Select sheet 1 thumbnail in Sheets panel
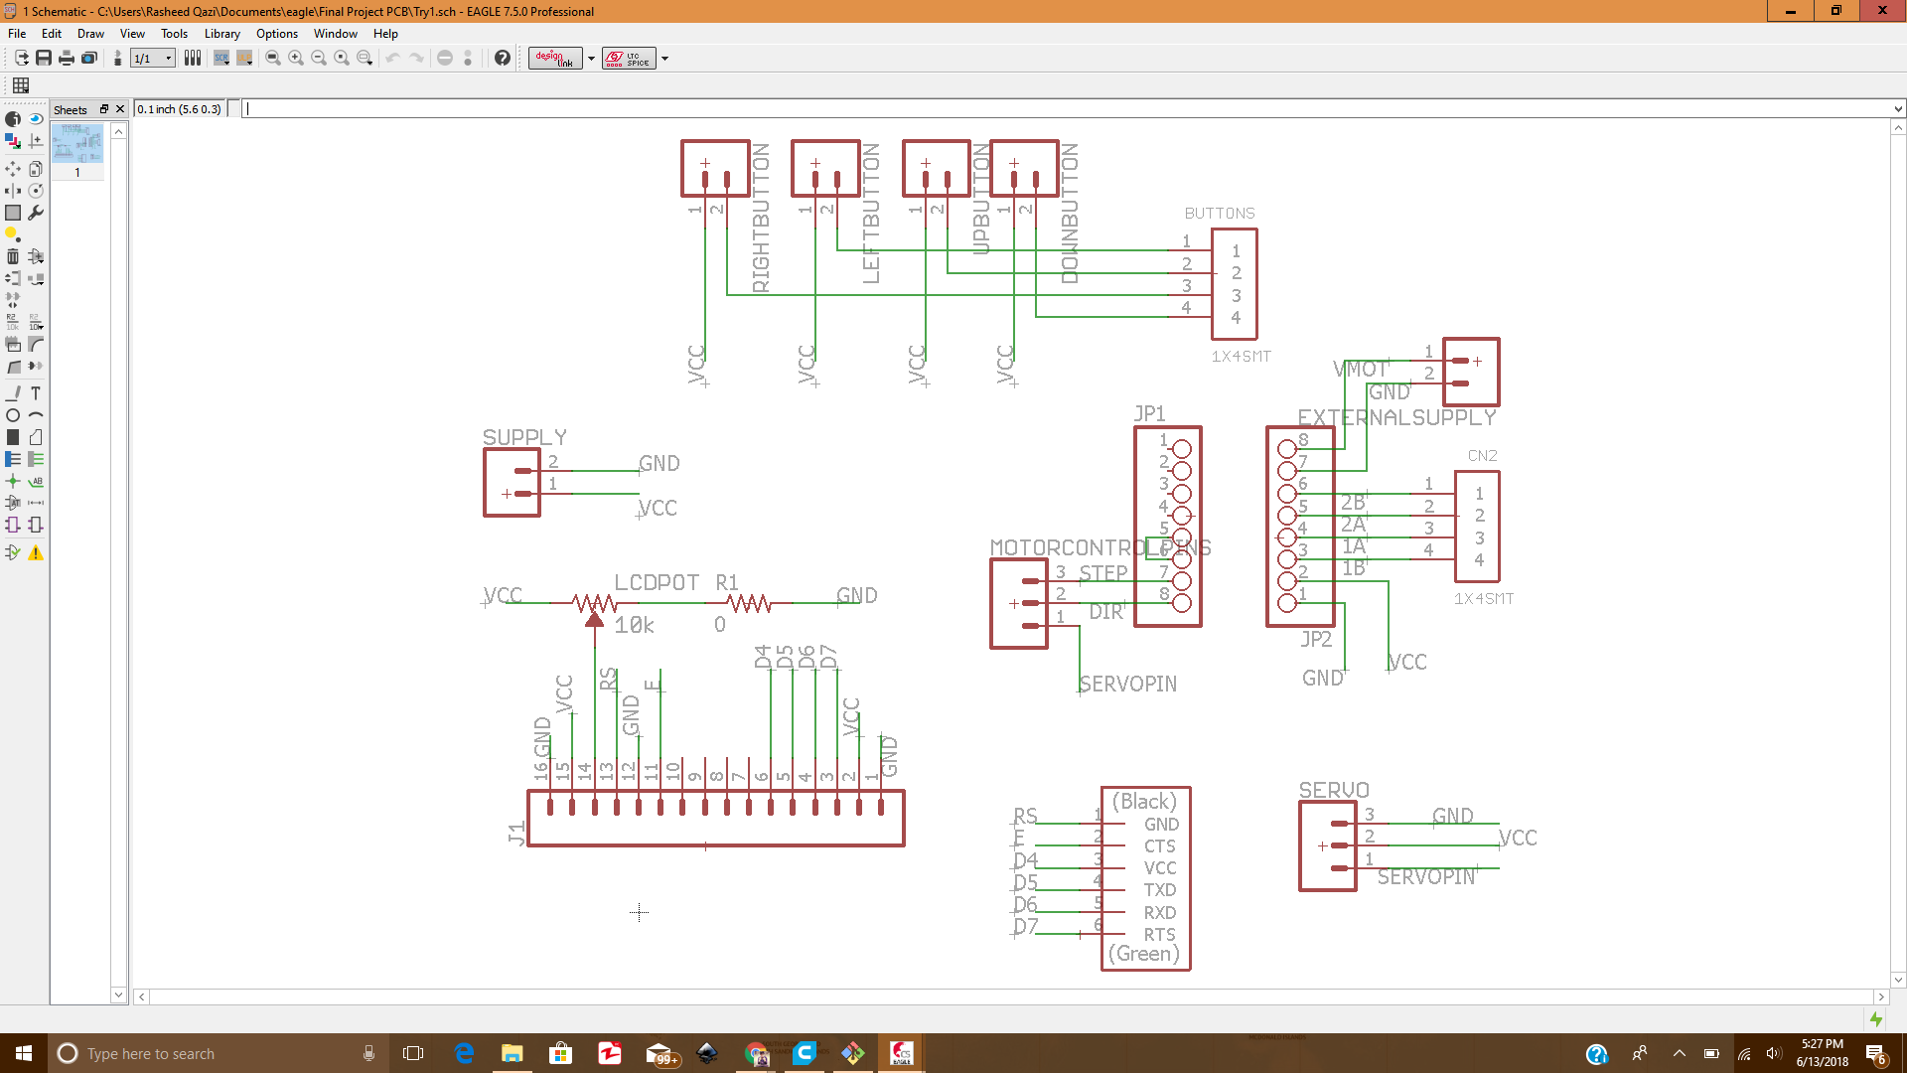1907x1073 pixels. coord(77,145)
